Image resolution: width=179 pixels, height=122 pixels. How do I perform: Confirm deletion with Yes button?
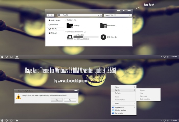click(x=57, y=100)
